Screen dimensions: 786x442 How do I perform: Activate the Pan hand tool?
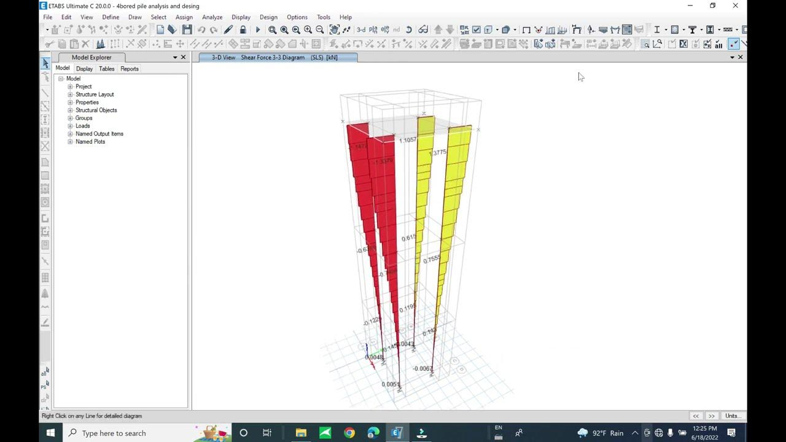tap(334, 29)
